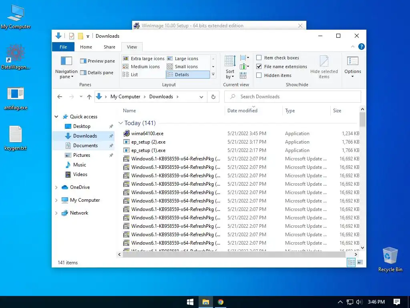Open Desktop in Quick access

pyautogui.click(x=82, y=126)
